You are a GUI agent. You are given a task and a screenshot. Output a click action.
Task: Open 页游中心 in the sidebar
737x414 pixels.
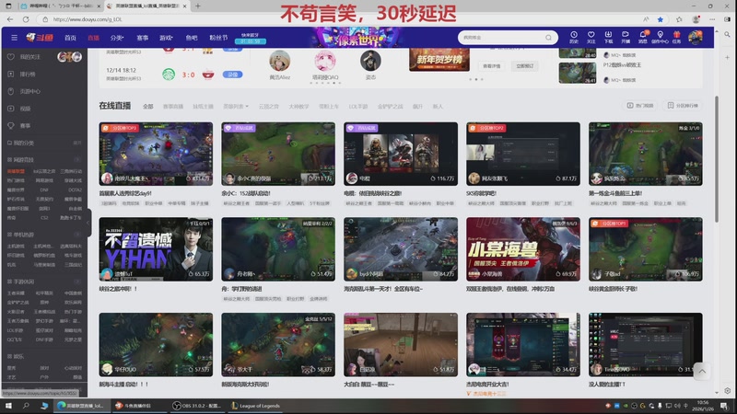coord(29,91)
